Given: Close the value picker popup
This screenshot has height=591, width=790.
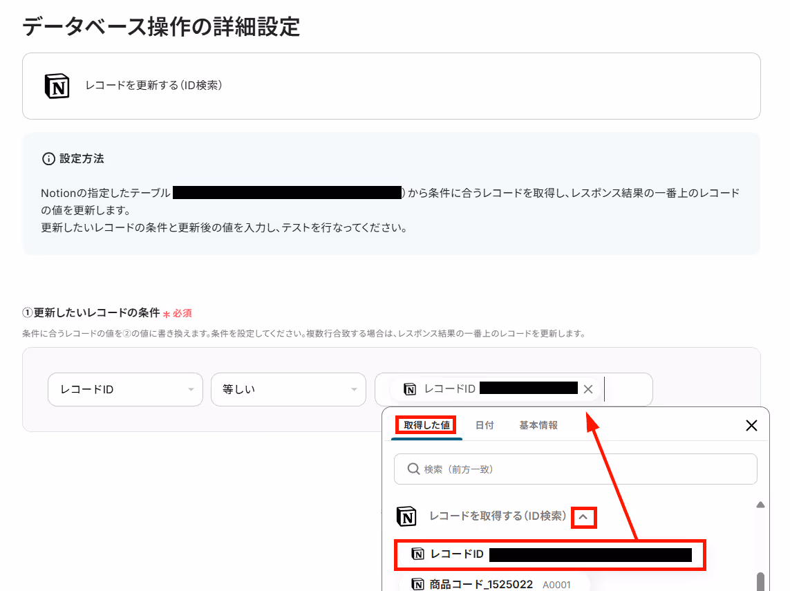Looking at the screenshot, I should pyautogui.click(x=751, y=426).
